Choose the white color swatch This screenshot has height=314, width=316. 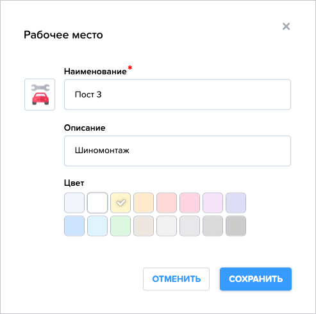pyautogui.click(x=97, y=202)
